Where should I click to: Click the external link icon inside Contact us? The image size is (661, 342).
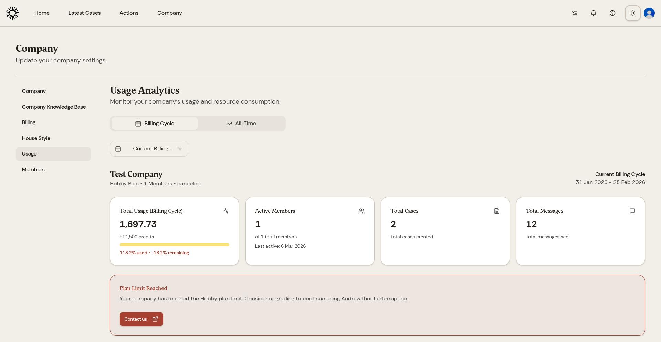click(x=155, y=319)
